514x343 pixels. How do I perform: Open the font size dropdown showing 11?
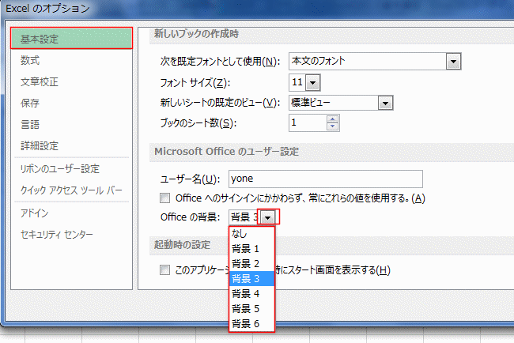tap(312, 82)
